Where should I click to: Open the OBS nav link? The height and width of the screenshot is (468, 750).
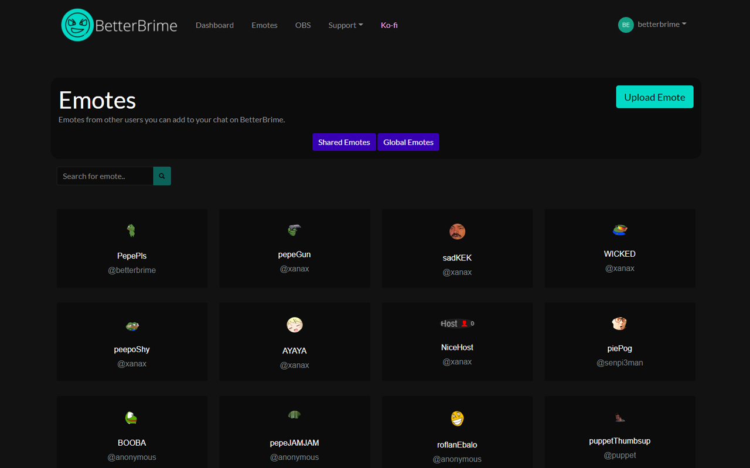(x=303, y=25)
